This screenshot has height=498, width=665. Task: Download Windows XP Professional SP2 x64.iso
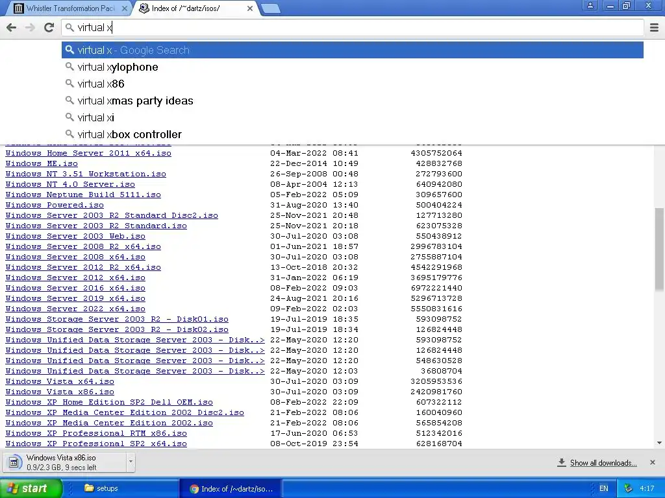pyautogui.click(x=96, y=444)
